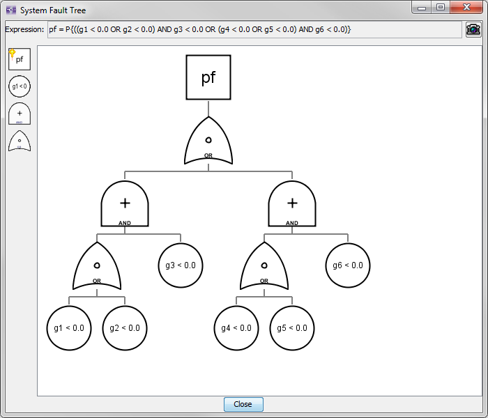
Task: Click the g6 < 0.0 event circle
Action: click(x=348, y=265)
